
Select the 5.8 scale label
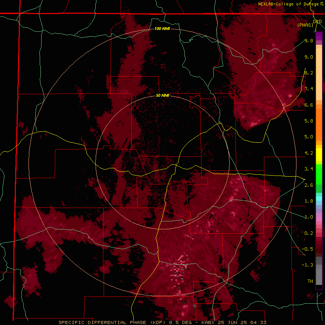coord(309,121)
